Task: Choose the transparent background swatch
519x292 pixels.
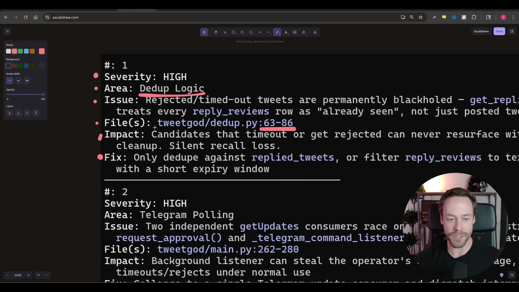Action: [9, 65]
